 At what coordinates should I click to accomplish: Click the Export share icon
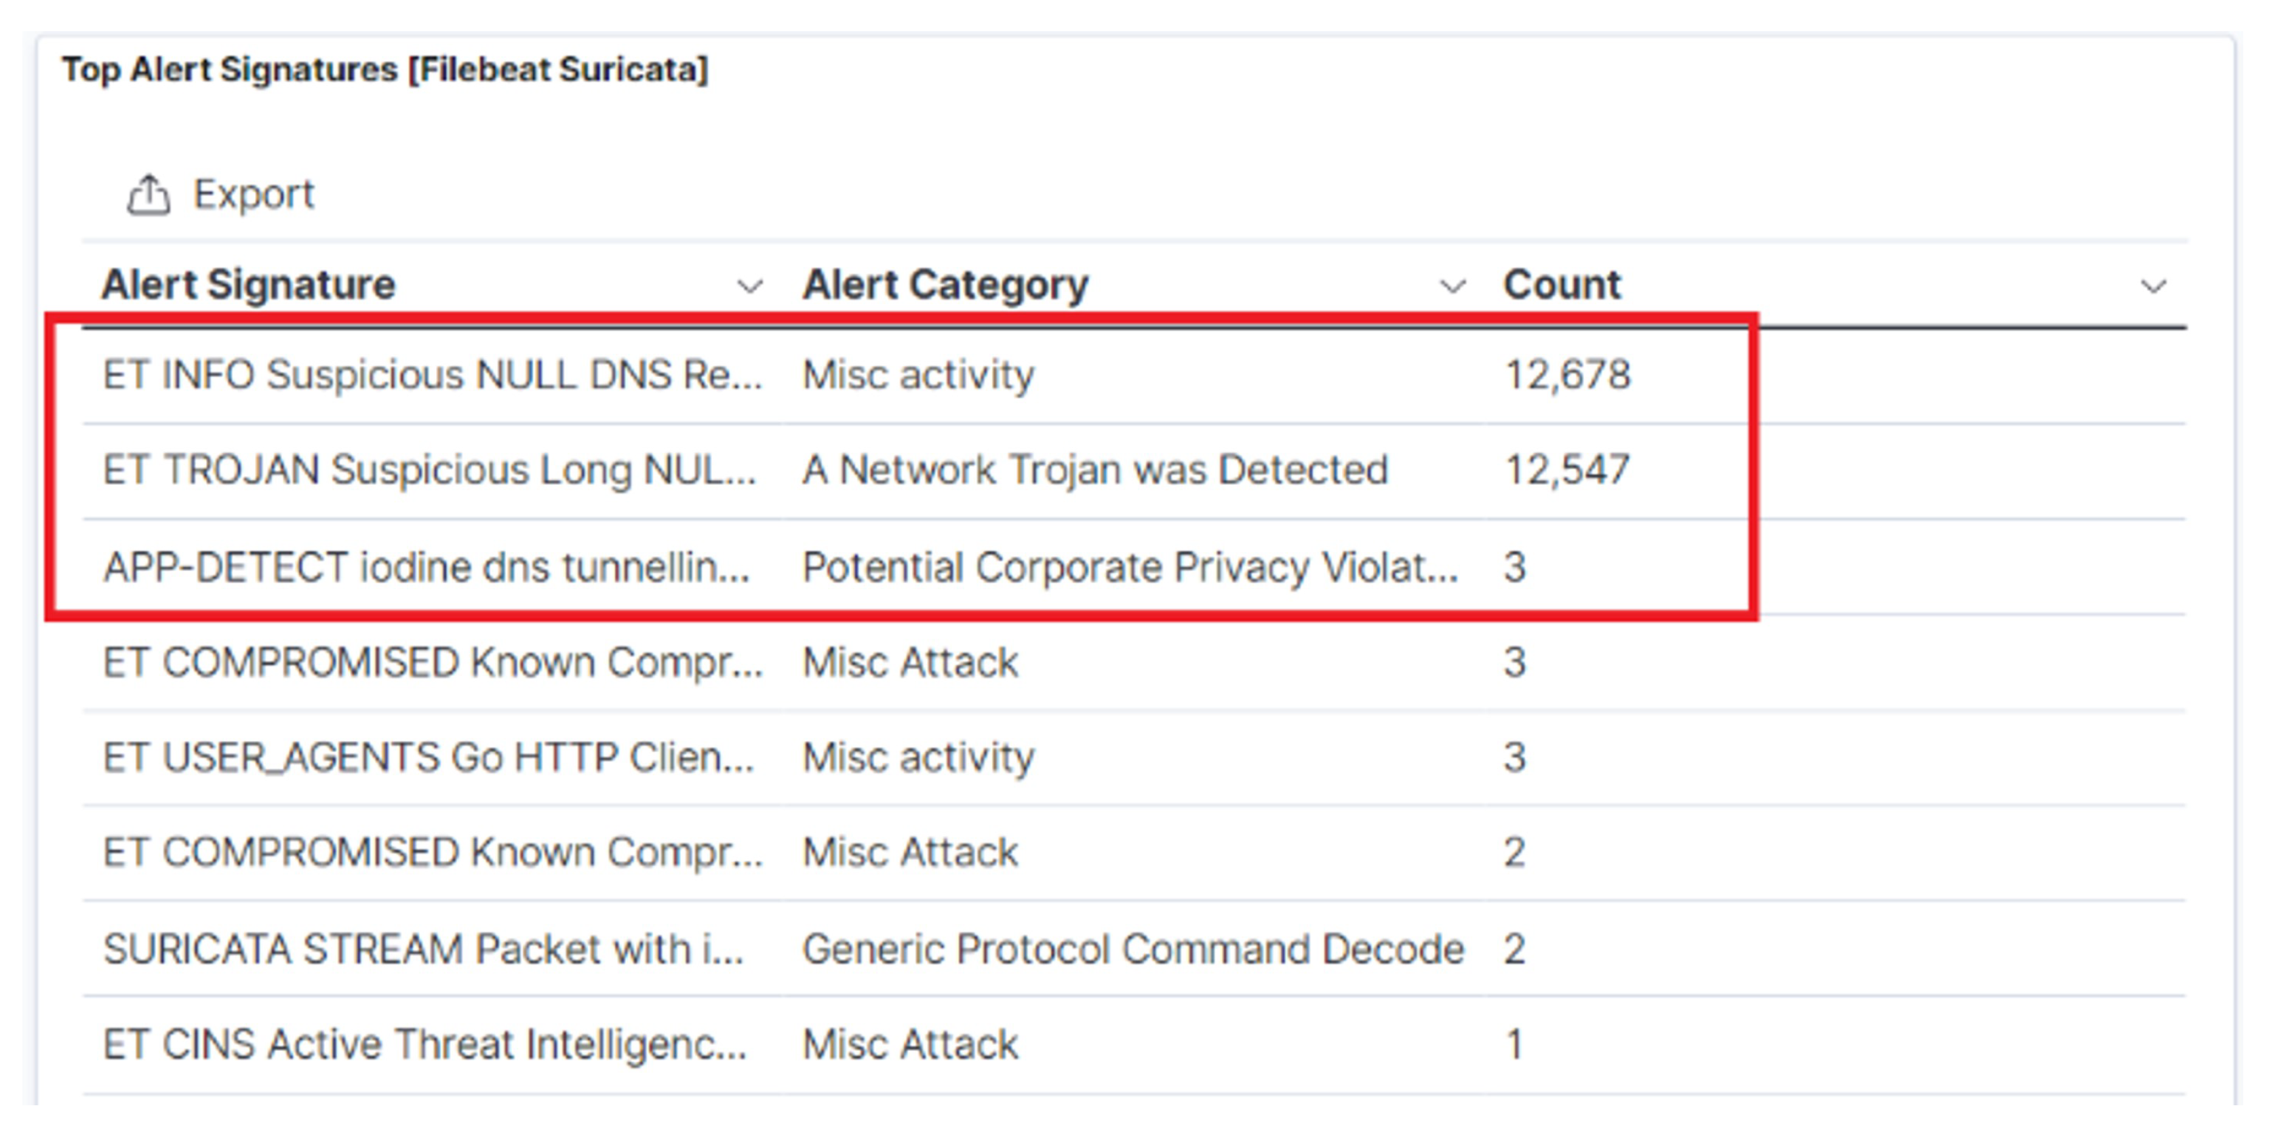tap(148, 195)
